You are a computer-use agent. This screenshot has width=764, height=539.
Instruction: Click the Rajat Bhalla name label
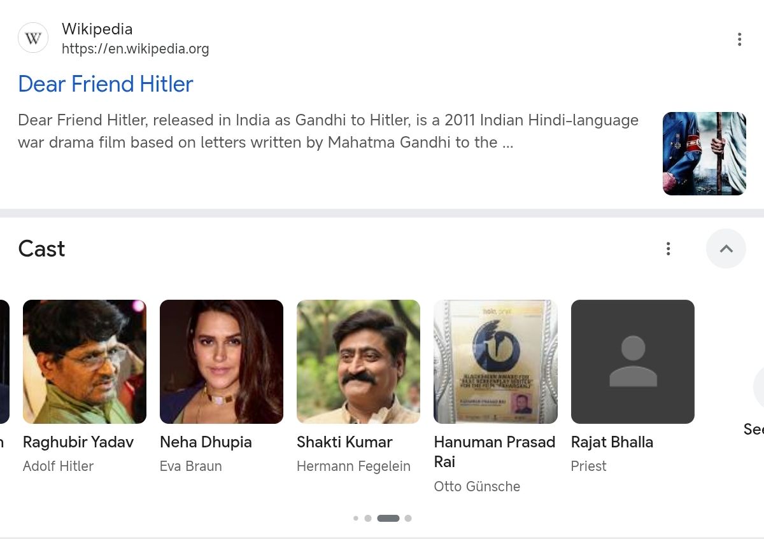pyautogui.click(x=612, y=442)
